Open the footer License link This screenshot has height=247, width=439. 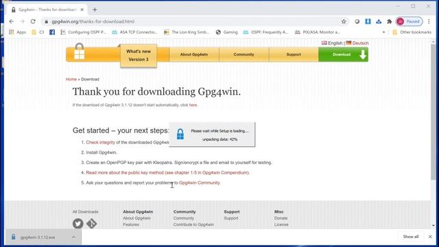(281, 224)
